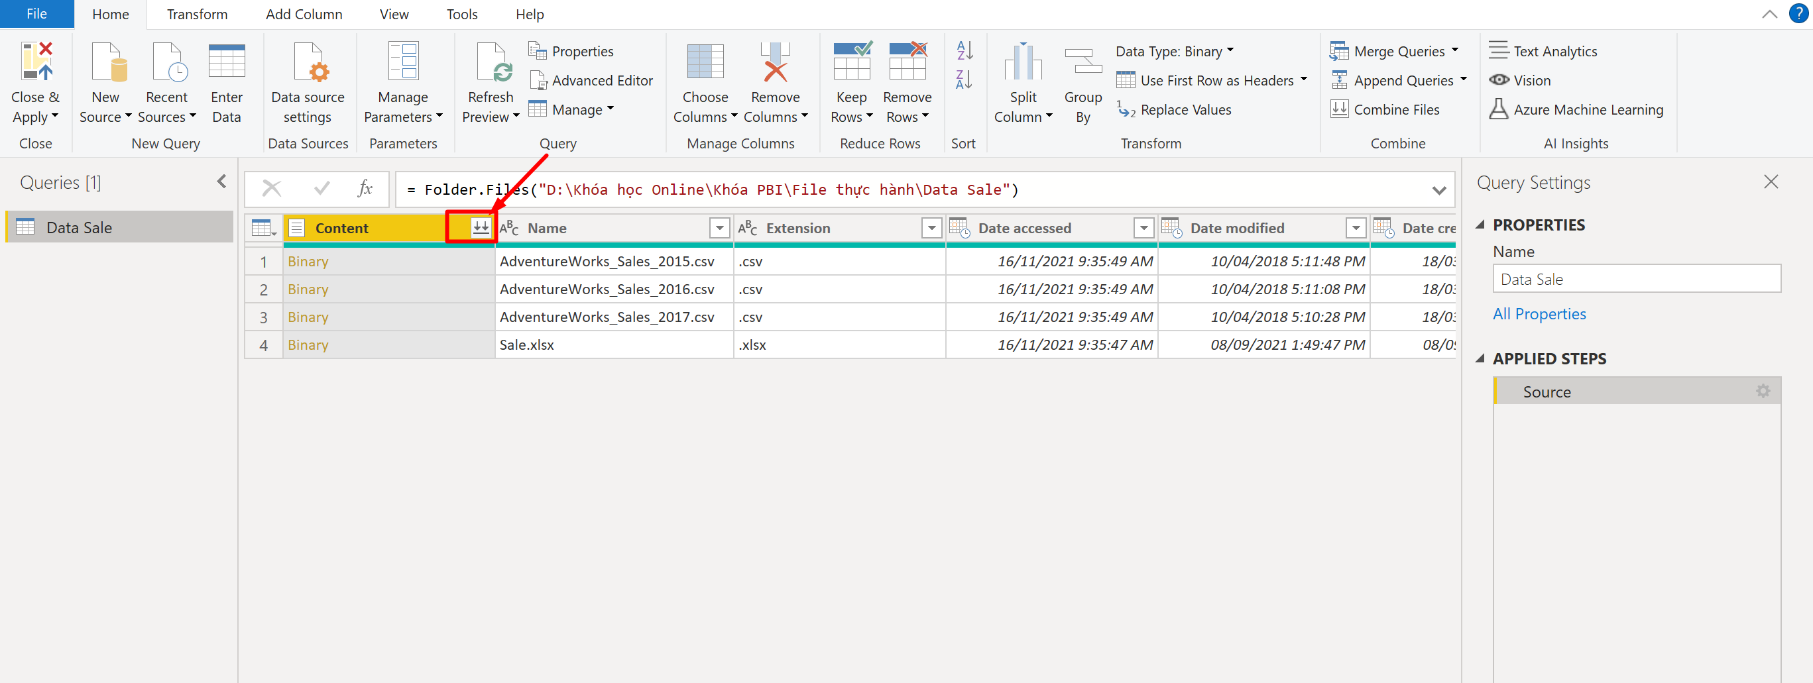Switch to the Tools tab
The image size is (1813, 683).
click(461, 14)
